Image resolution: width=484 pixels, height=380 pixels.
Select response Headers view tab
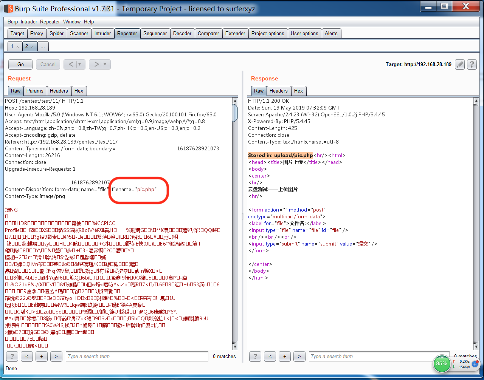click(279, 91)
